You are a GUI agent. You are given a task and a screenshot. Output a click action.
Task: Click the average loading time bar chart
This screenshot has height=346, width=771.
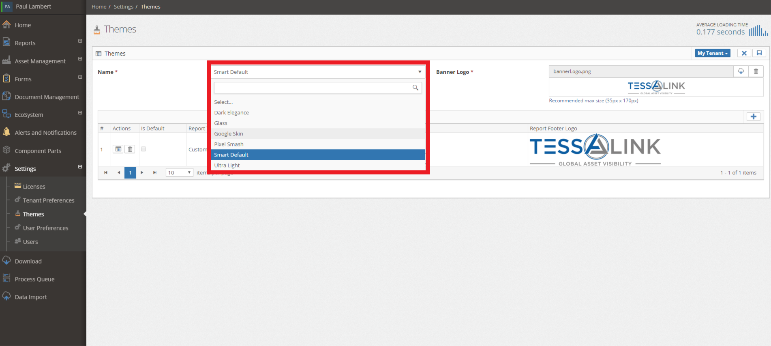(758, 30)
